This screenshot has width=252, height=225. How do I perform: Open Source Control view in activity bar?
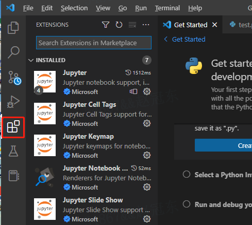tap(14, 78)
